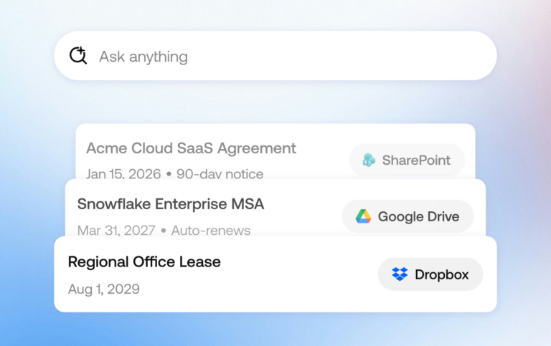551x346 pixels.
Task: Click the Aug 1, 2029 date
Action: click(x=103, y=289)
